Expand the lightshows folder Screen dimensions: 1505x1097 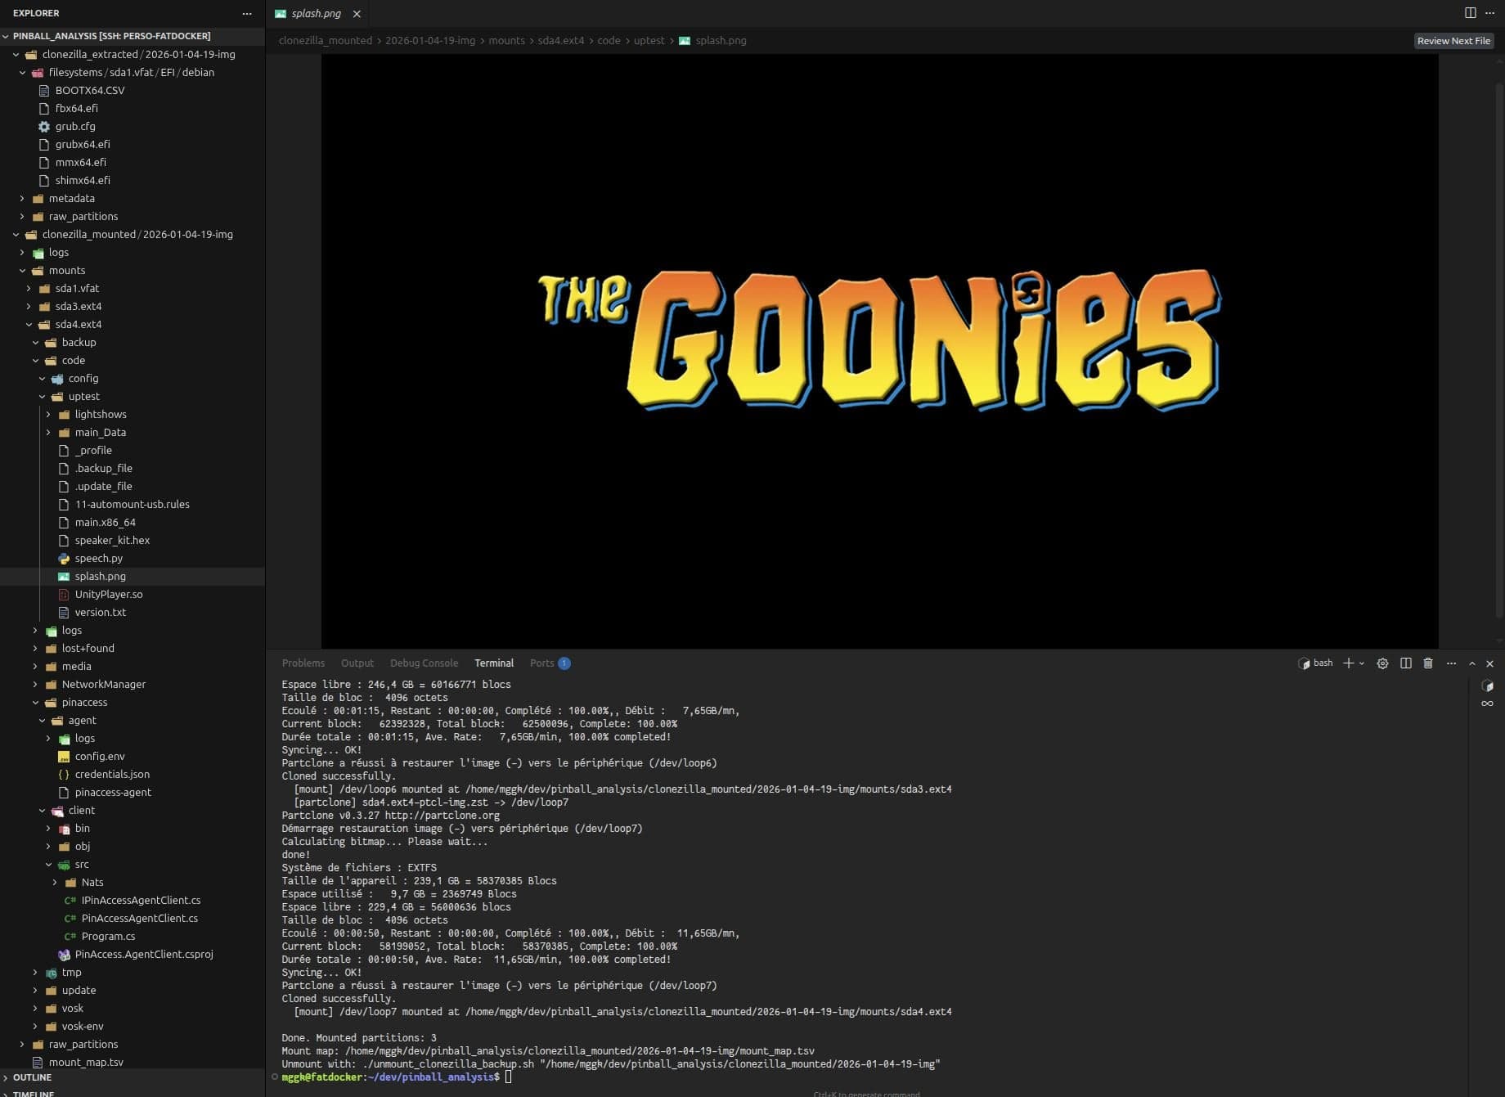pos(48,415)
